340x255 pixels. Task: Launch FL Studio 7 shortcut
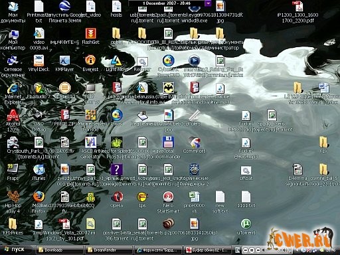pyautogui.click(x=39, y=91)
